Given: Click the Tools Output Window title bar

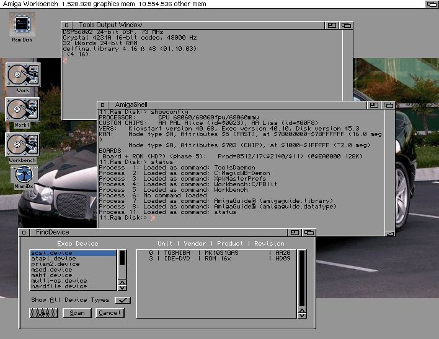Looking at the screenshot, I should pos(198,25).
